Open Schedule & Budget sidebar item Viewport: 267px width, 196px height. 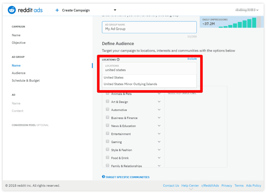pyautogui.click(x=26, y=80)
